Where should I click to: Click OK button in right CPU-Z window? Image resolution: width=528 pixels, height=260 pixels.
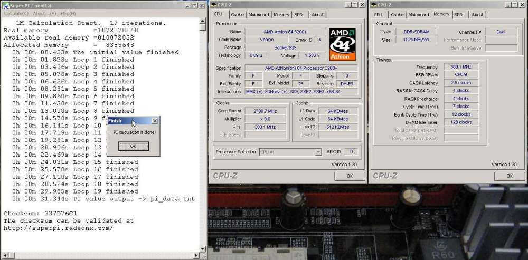click(510, 176)
